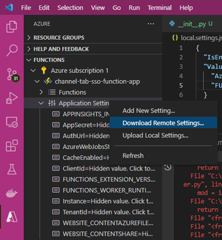Click the setting icon beside TenantId
The width and height of the screenshot is (222, 240).
point(56,212)
